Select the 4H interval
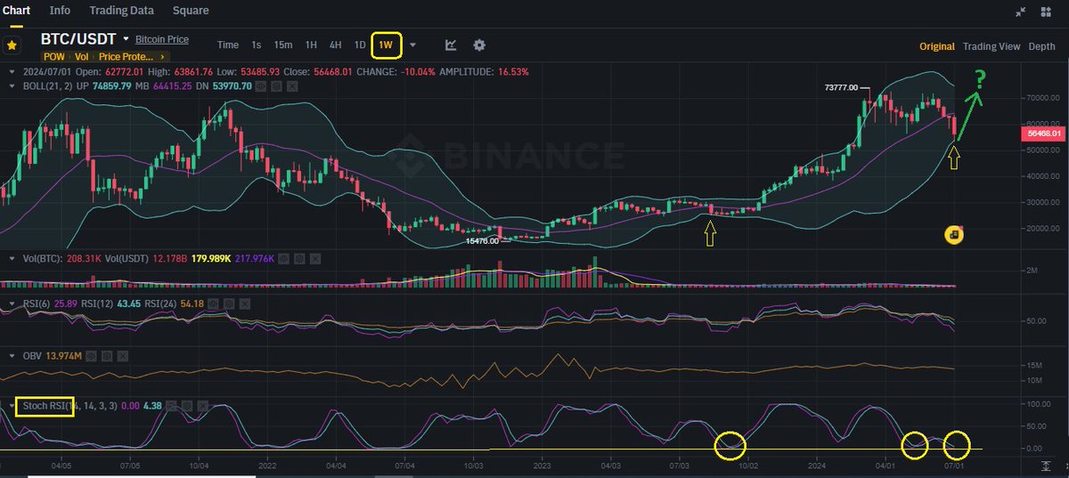 (335, 45)
